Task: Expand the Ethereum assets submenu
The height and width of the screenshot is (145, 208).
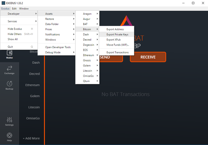Action: tap(87, 55)
